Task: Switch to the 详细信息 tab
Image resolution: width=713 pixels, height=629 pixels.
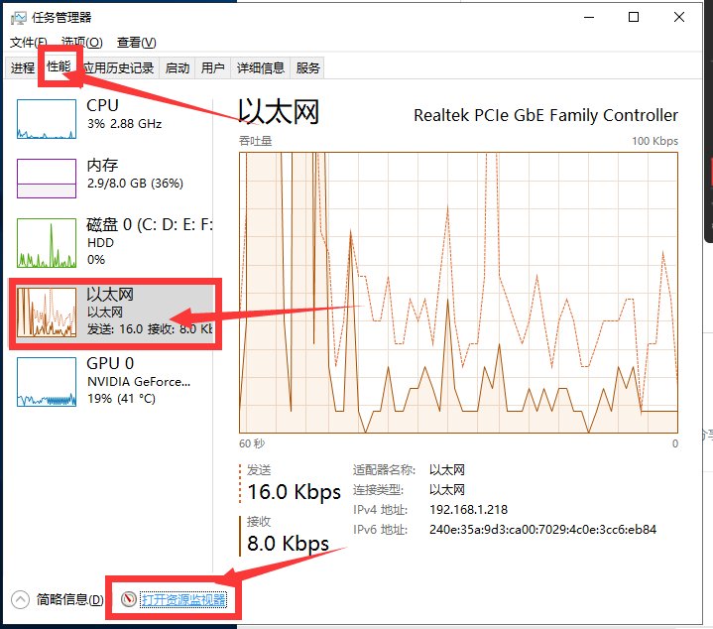Action: 261,68
